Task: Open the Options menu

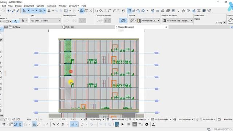Action: 40,6
